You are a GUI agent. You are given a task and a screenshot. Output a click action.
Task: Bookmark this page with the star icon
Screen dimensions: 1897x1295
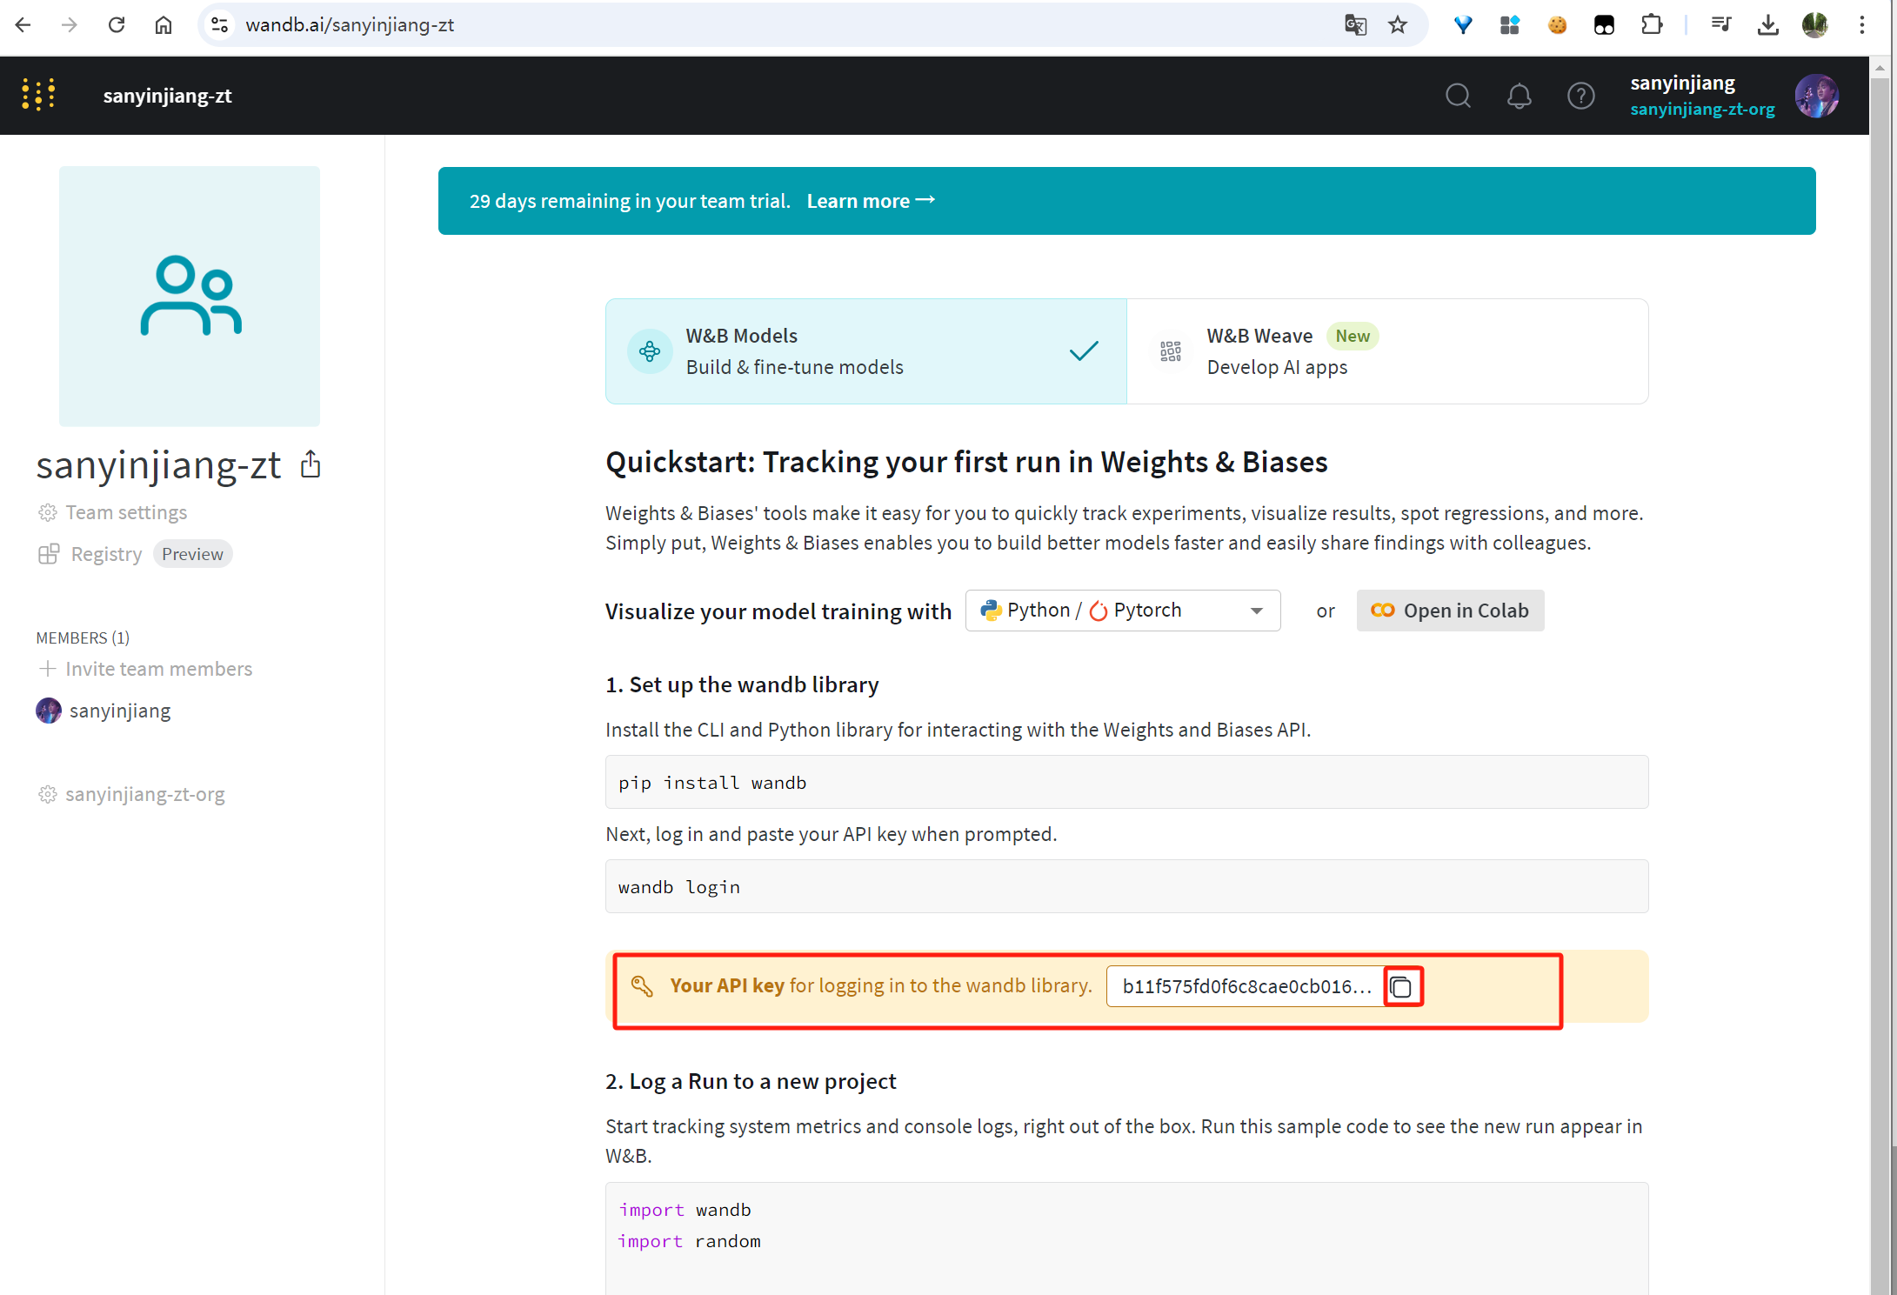(x=1398, y=25)
